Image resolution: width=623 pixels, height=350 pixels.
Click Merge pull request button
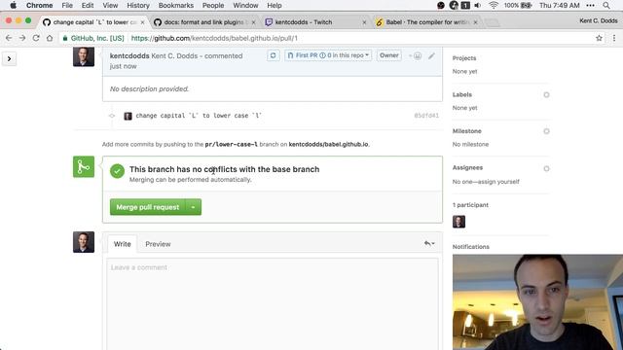(x=147, y=207)
